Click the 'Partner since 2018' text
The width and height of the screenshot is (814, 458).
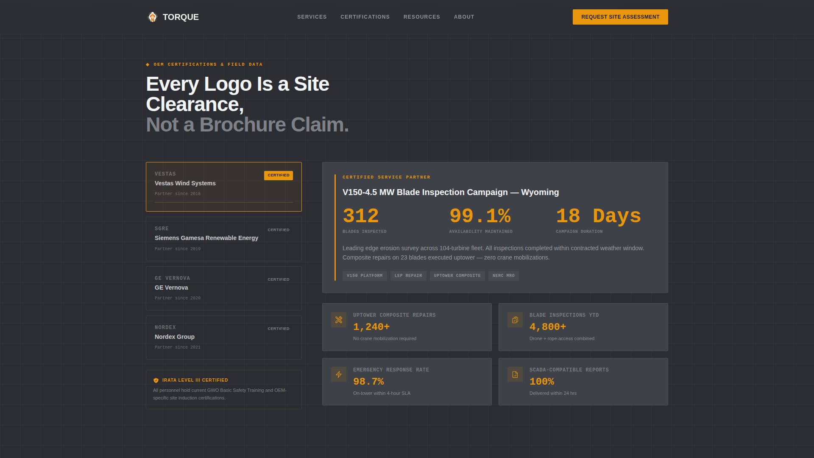pyautogui.click(x=178, y=194)
